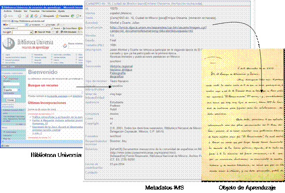
Task: Click the manuscript letter image
Action: (243, 115)
